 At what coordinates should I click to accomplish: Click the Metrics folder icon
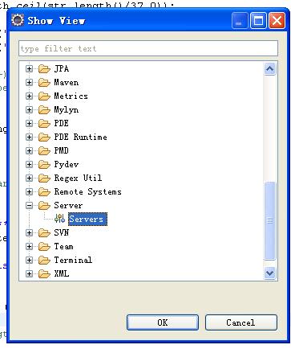[x=44, y=96]
